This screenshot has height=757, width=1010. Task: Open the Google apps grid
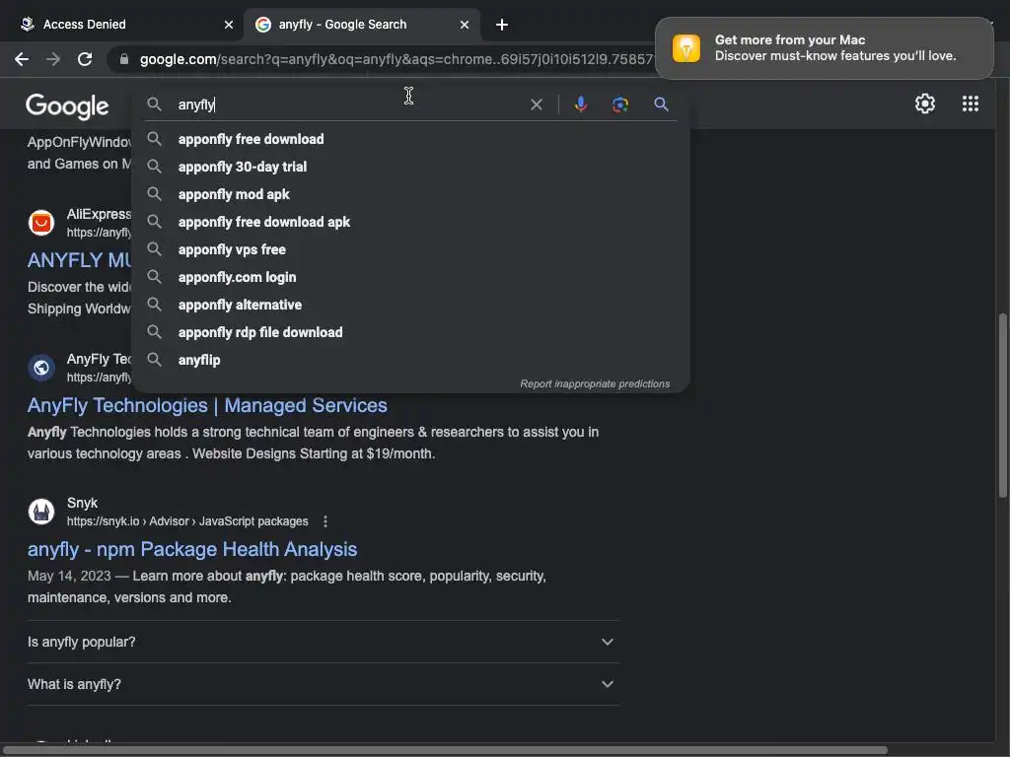971,103
